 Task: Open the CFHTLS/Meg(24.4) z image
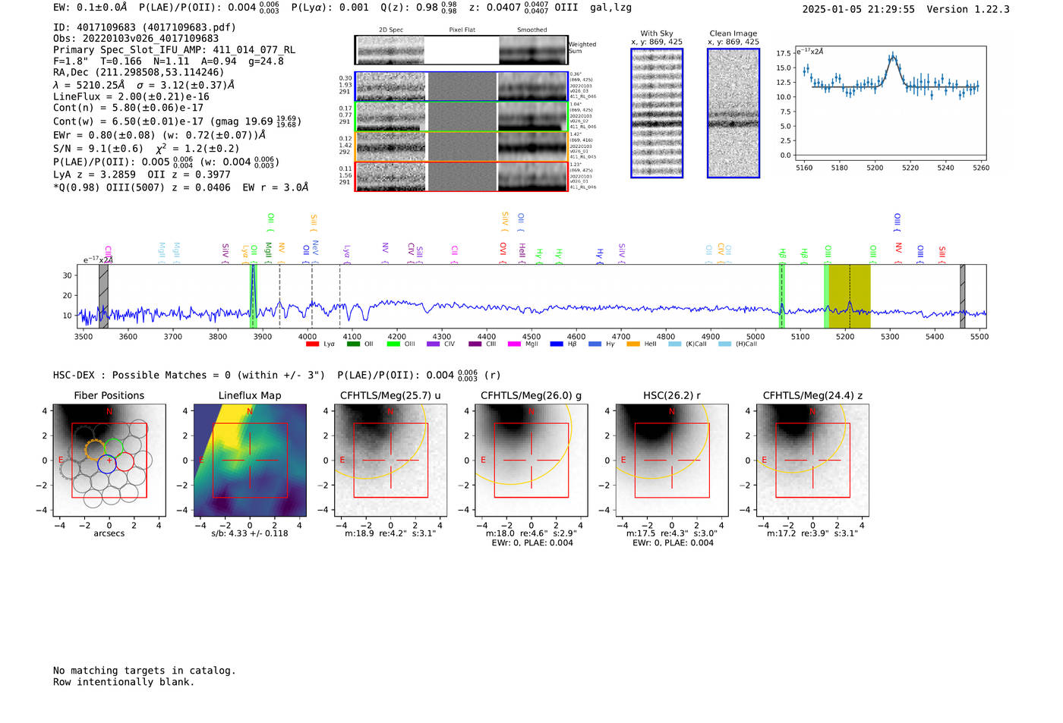812,460
